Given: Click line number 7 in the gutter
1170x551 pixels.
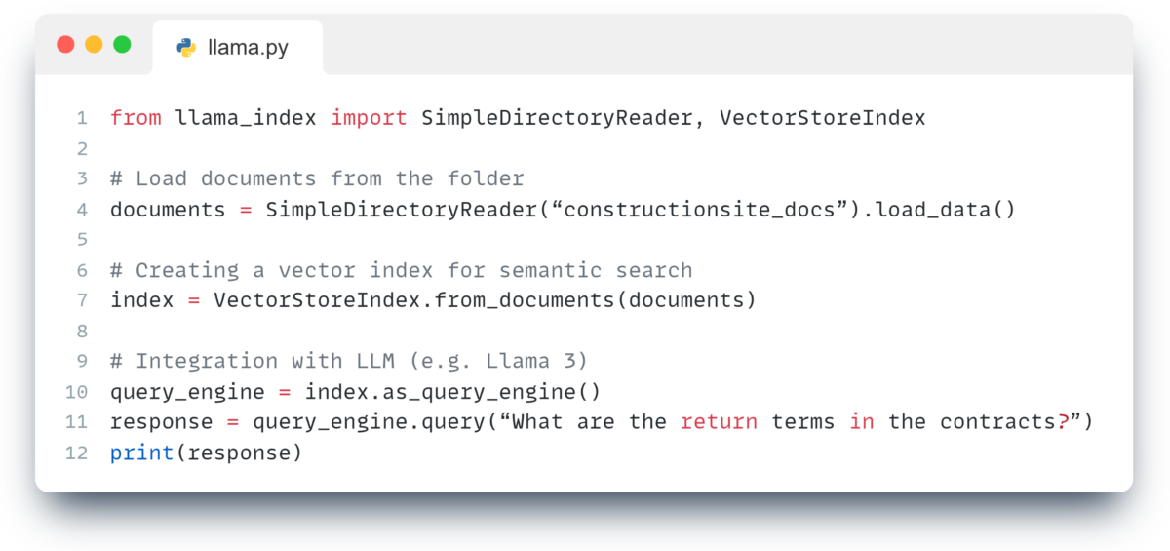Looking at the screenshot, I should pos(82,300).
